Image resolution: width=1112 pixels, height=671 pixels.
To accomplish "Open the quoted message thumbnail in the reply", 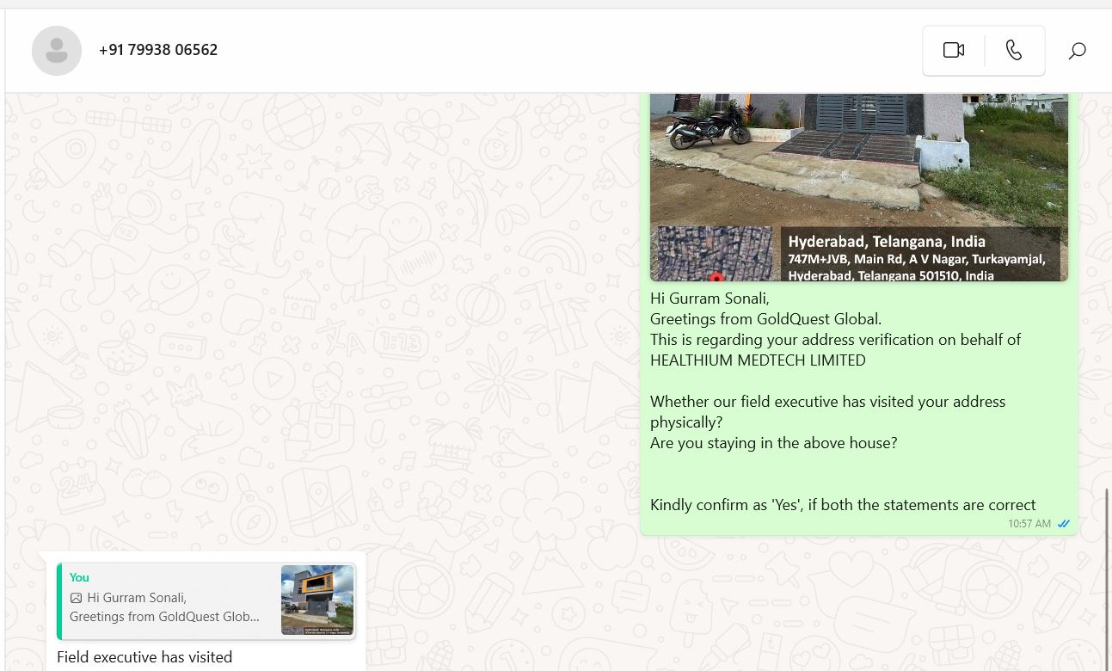I will [x=317, y=600].
